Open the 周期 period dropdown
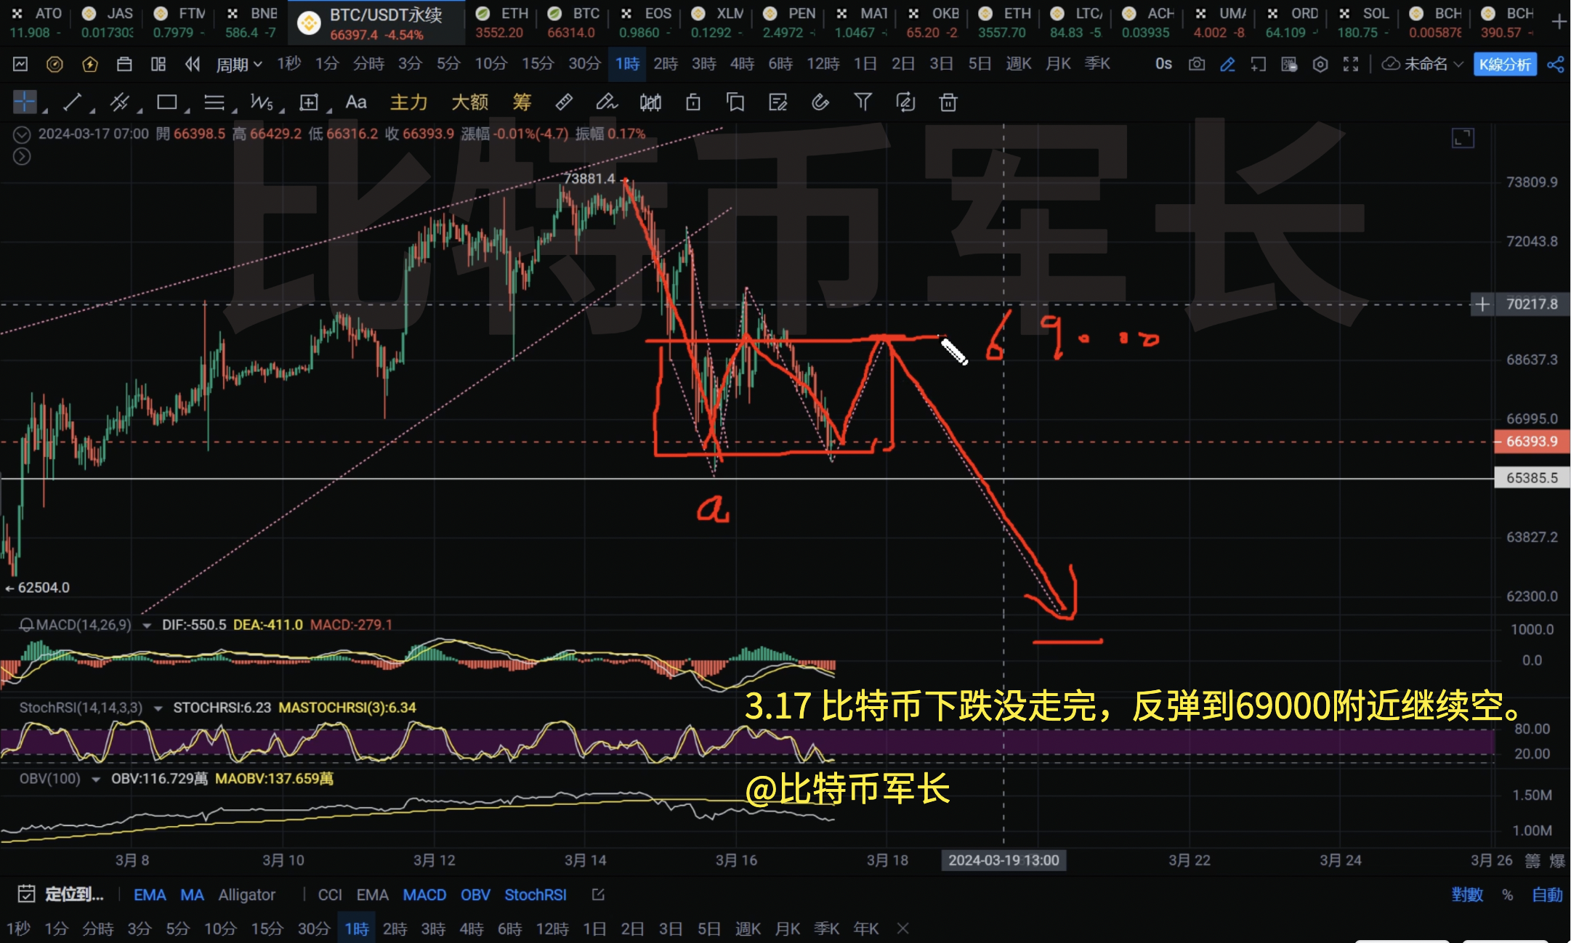The width and height of the screenshot is (1571, 943). (239, 65)
